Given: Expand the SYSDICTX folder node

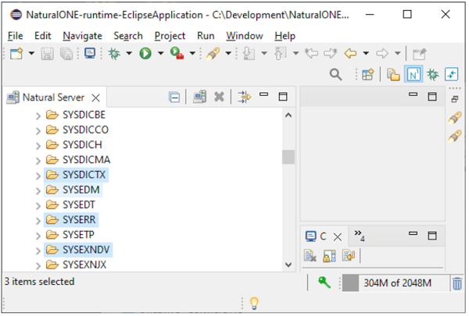Looking at the screenshot, I should [38, 176].
